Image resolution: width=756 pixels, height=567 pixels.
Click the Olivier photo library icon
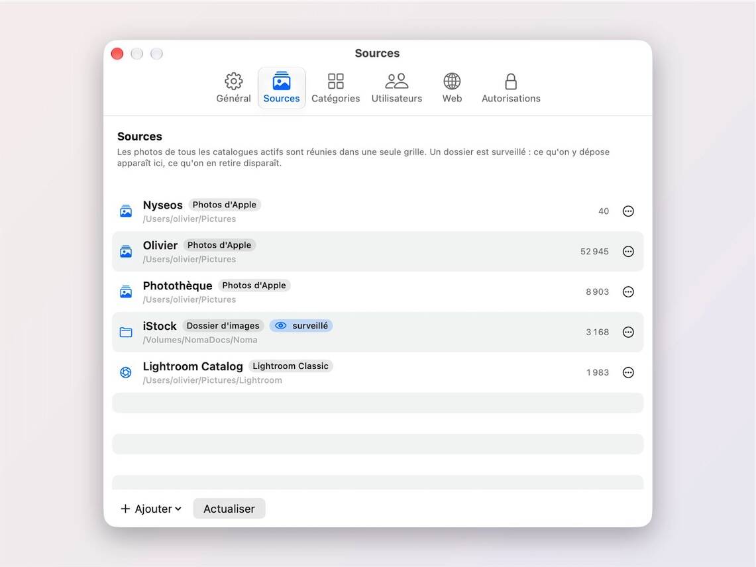tap(126, 252)
